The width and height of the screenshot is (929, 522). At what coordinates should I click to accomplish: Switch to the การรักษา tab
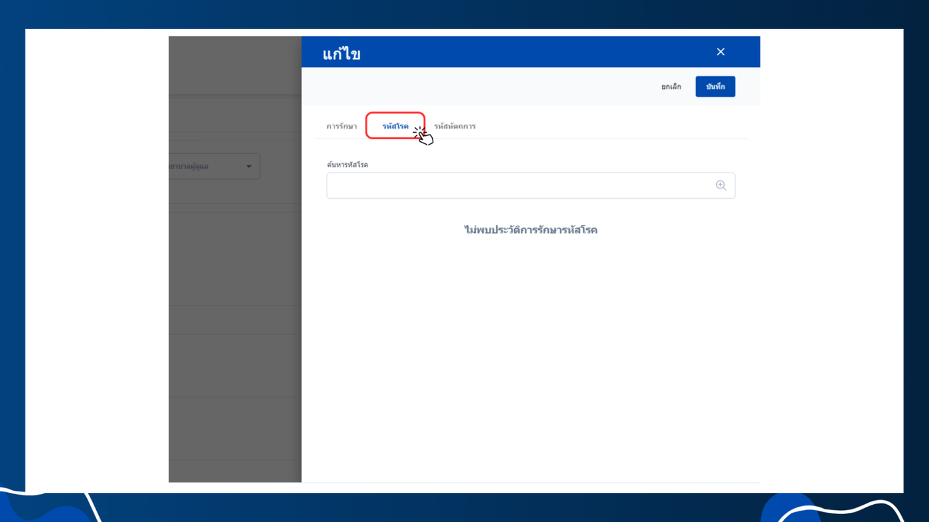[x=341, y=126]
